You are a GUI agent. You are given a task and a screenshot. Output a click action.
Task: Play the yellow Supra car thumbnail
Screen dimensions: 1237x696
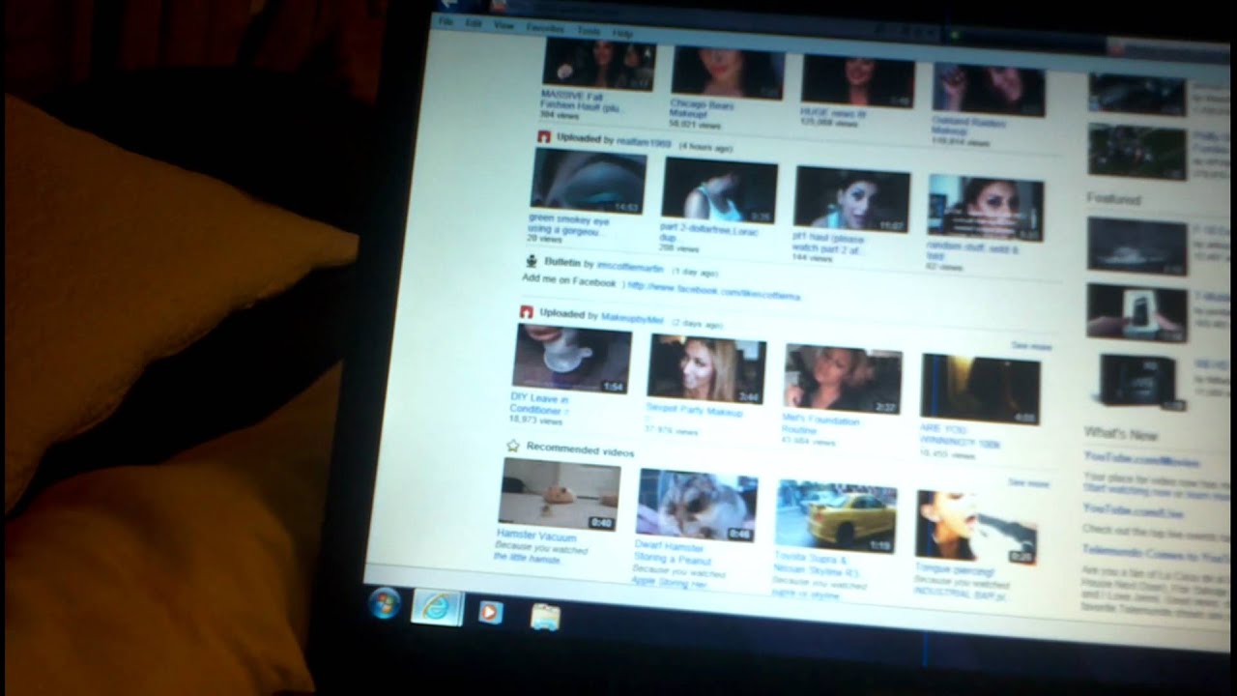[x=836, y=516]
